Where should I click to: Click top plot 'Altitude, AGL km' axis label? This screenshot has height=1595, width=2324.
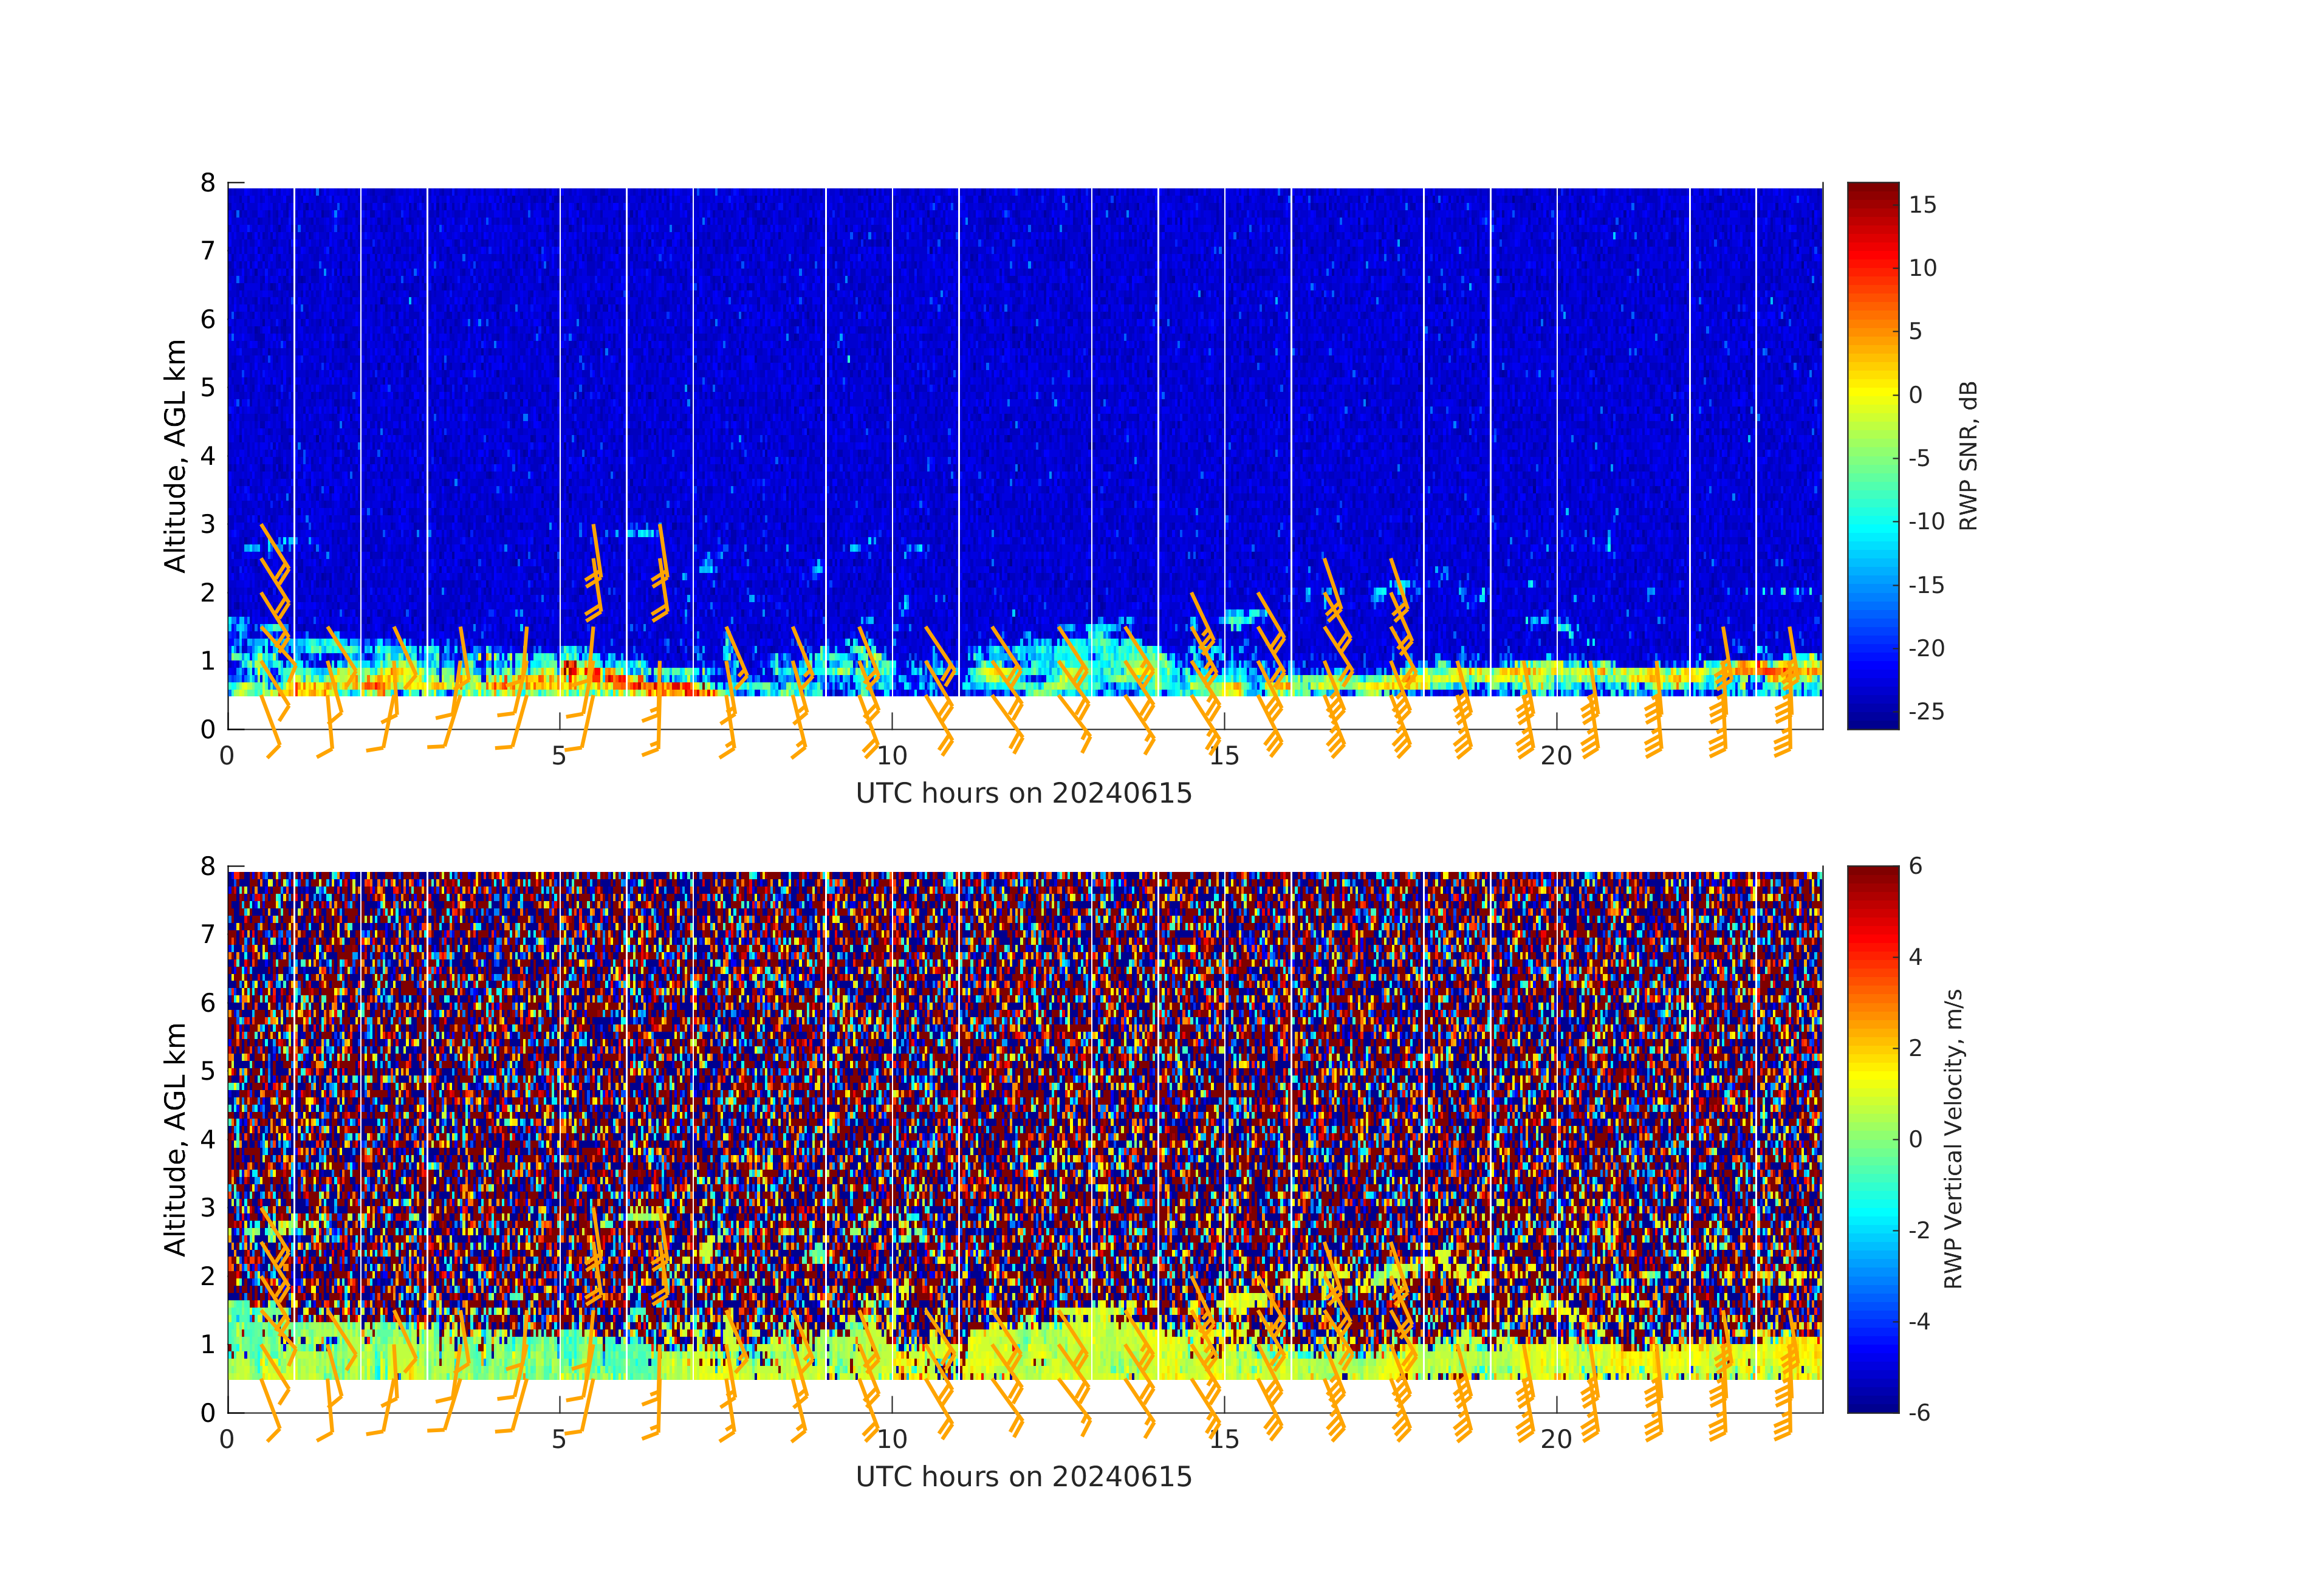pos(175,456)
